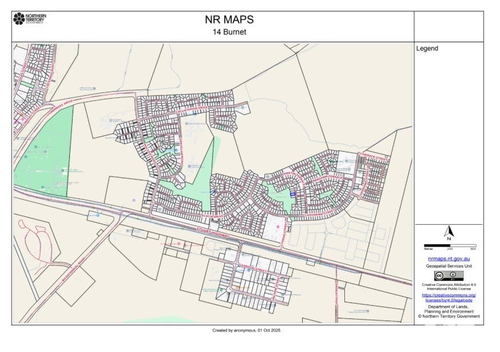Click the 'Created by anonymous' footer text
500x352 pixels.
[x=247, y=330]
